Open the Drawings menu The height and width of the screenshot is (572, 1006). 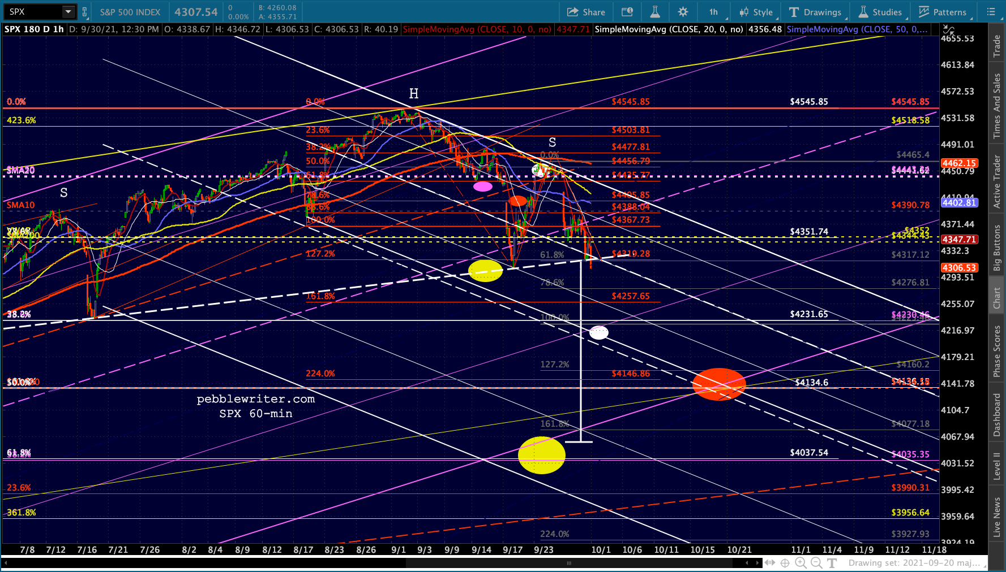(x=815, y=12)
